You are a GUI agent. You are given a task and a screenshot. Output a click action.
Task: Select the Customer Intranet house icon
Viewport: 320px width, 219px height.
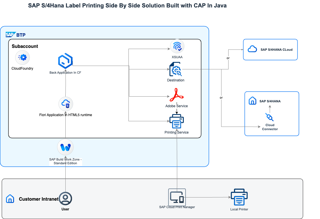(x=10, y=199)
